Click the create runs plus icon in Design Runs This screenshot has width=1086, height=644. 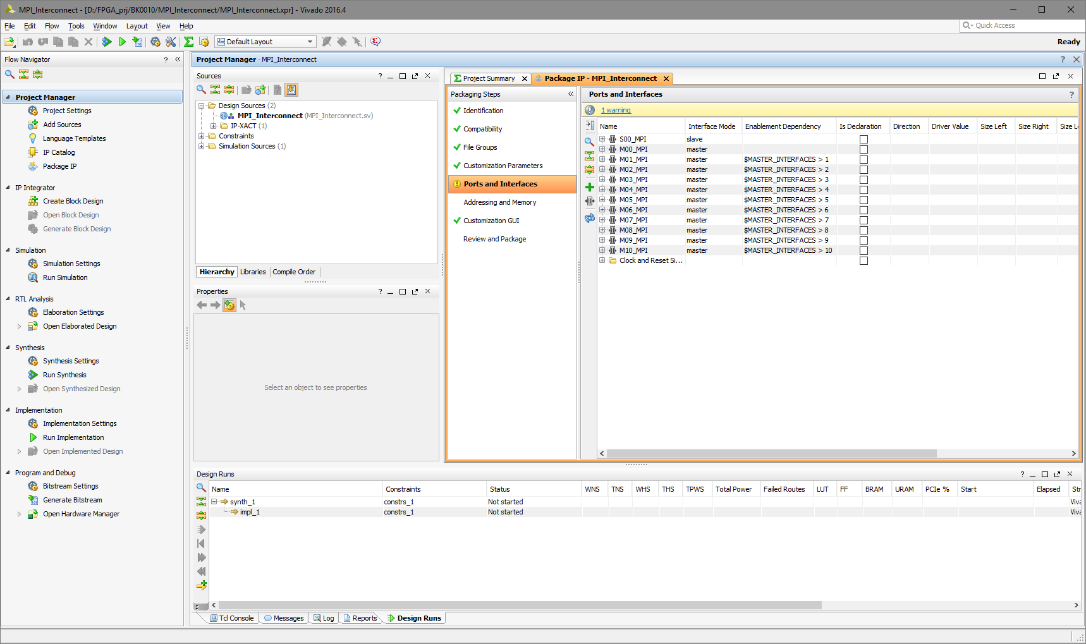tap(202, 585)
